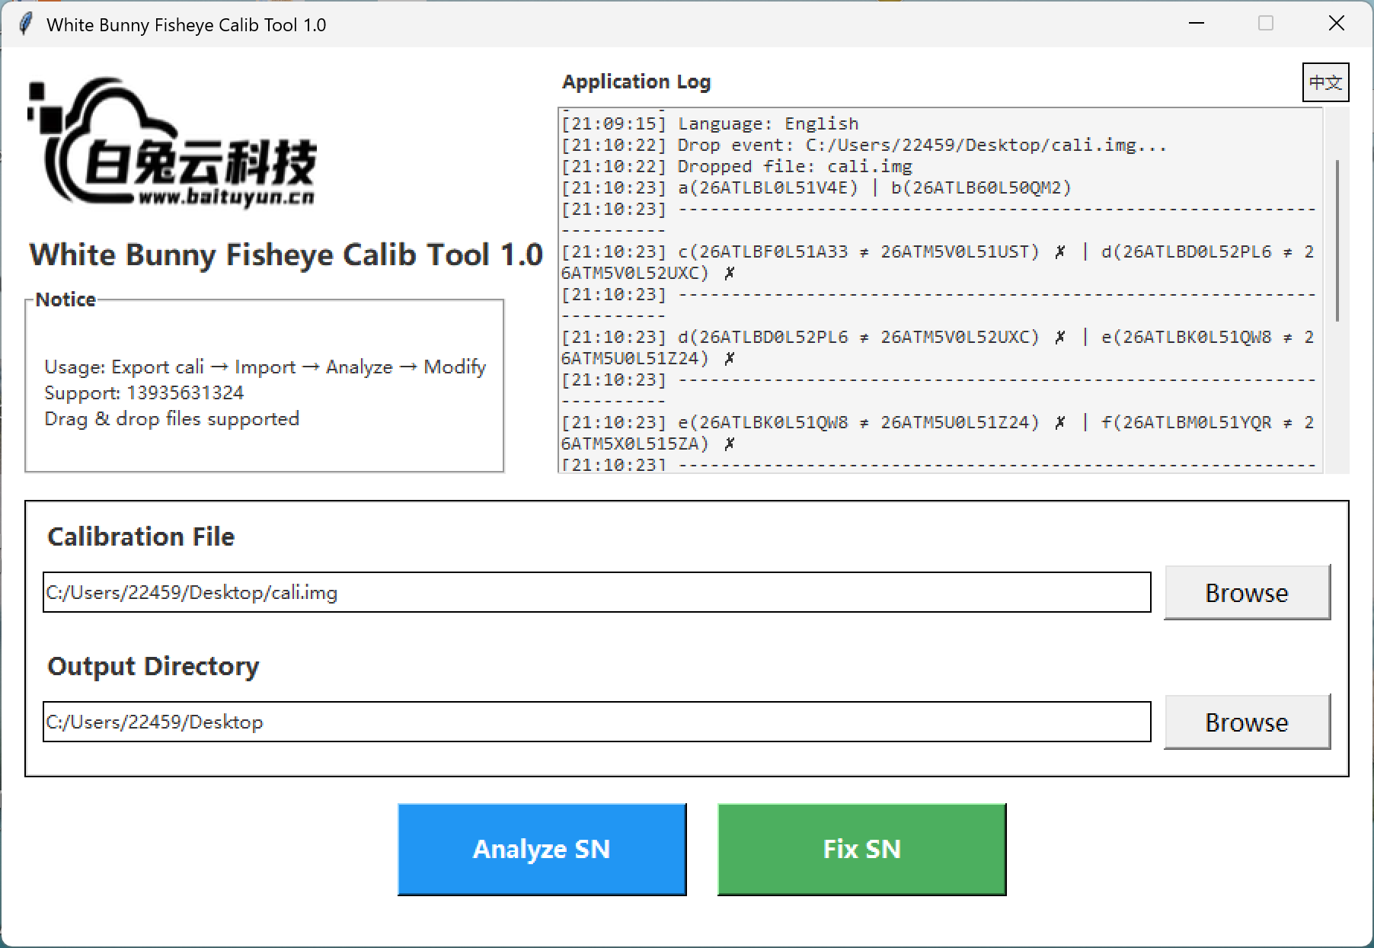Focus the Output Directory path field
1374x948 pixels.
click(x=596, y=722)
